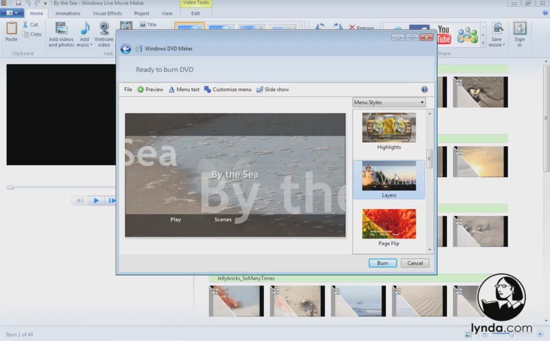
Task: Click Scenes in DVD menu preview
Action: click(223, 219)
